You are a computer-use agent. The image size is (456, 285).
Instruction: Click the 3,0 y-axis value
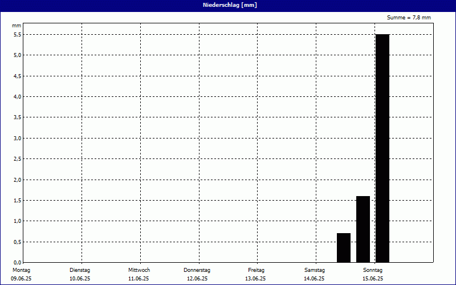[18, 138]
